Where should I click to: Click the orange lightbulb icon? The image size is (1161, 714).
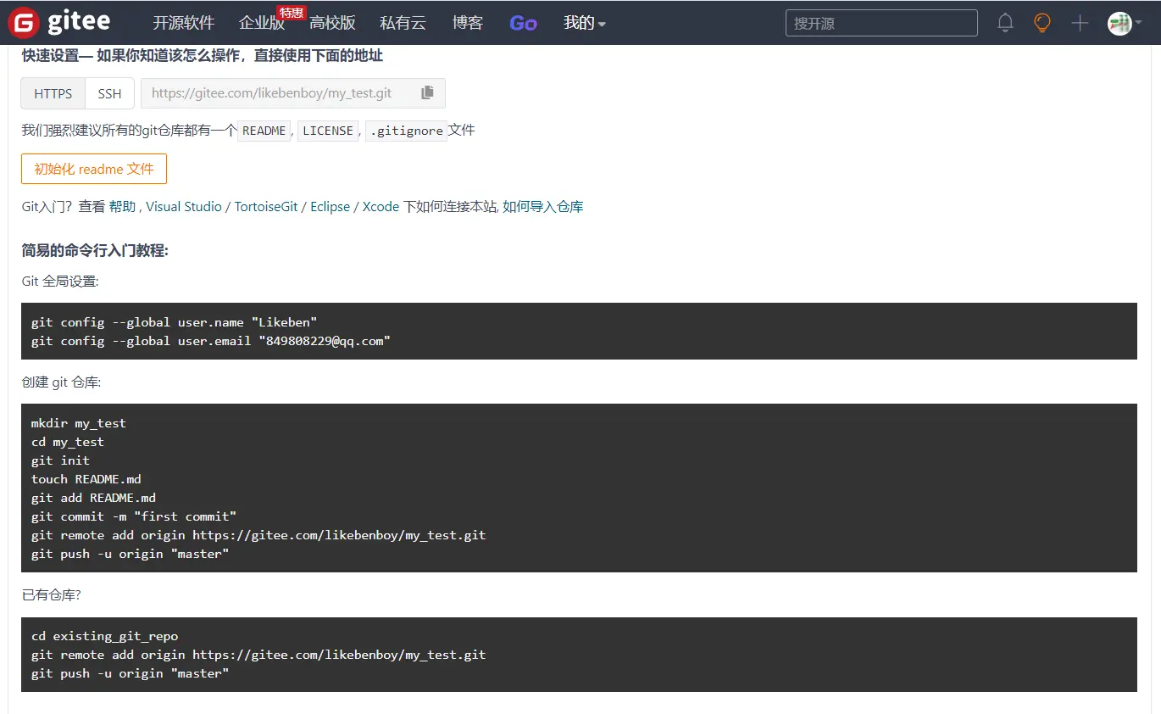point(1042,23)
